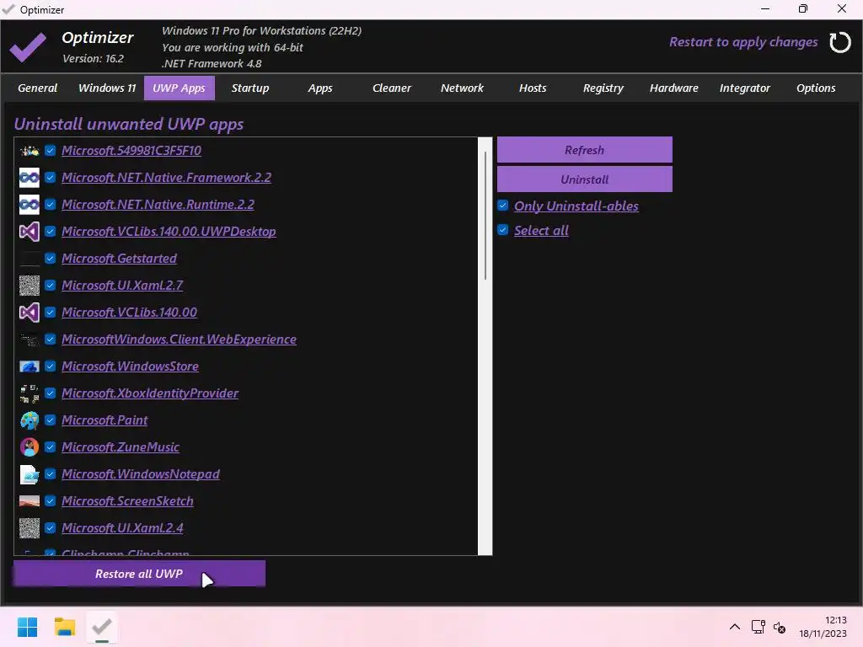The height and width of the screenshot is (647, 863).
Task: Click the Uninstall button
Action: pyautogui.click(x=585, y=179)
